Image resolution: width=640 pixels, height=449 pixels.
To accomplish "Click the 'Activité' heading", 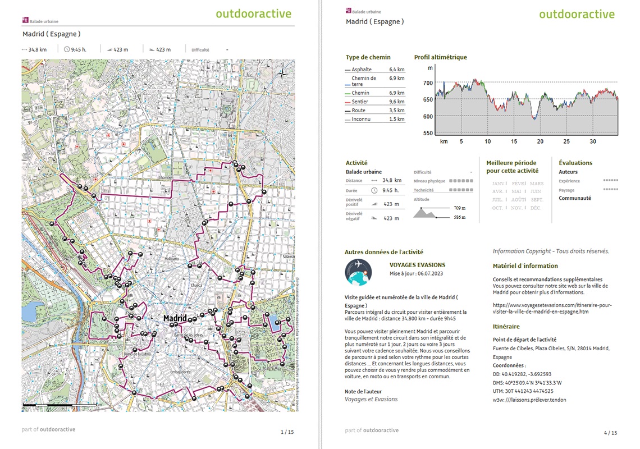I will pos(356,163).
